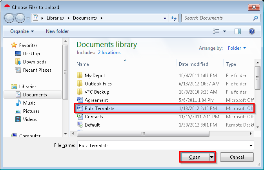Open the change view dropdown arrow
The height and width of the screenshot is (170, 264).
pyautogui.click(x=225, y=31)
